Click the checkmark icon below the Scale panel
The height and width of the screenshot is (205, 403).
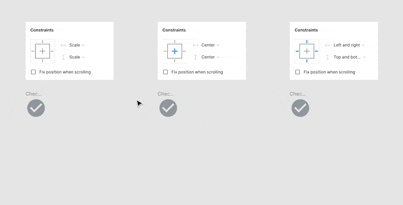(36, 108)
